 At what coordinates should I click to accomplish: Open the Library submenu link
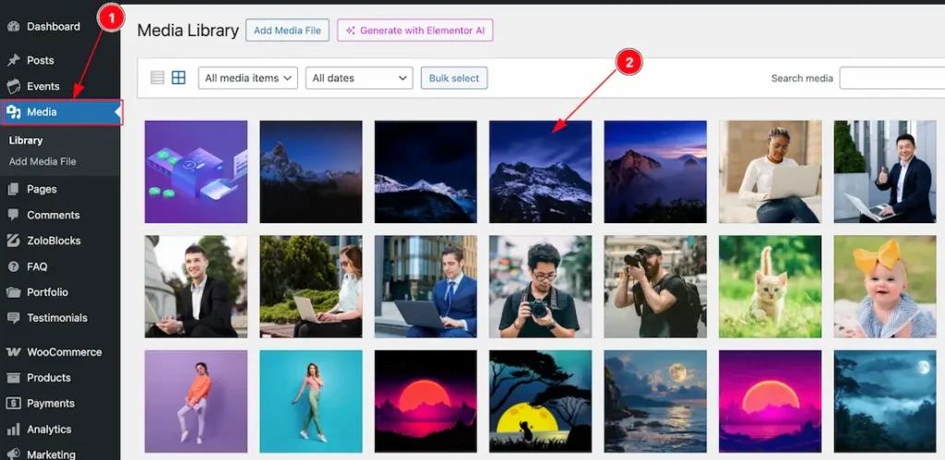[26, 140]
